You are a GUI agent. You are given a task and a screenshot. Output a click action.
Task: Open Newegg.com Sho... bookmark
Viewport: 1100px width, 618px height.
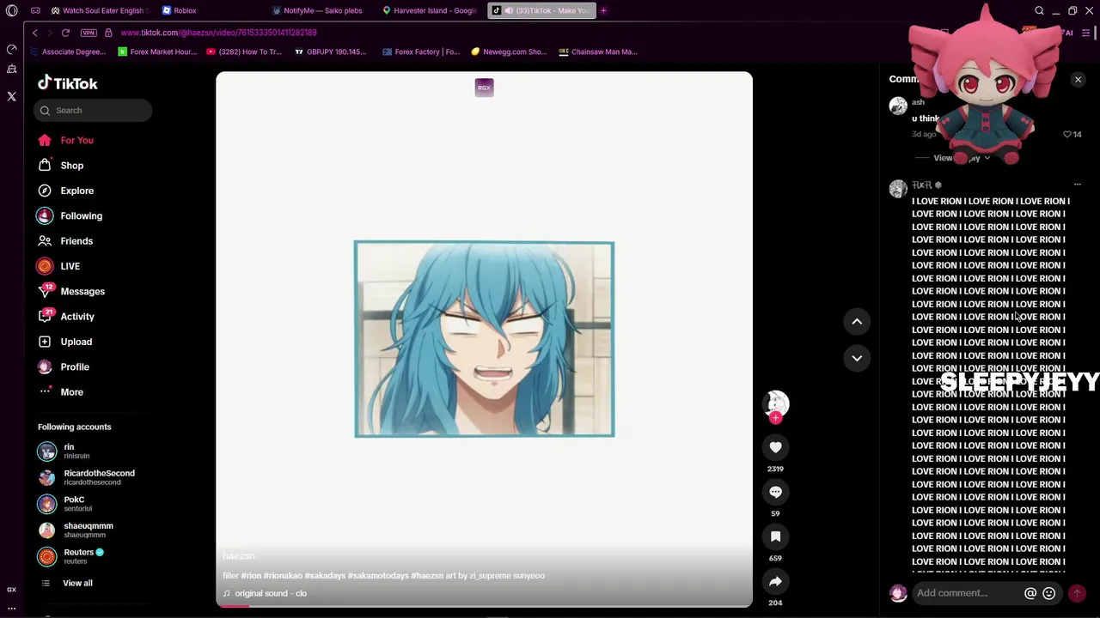point(509,51)
